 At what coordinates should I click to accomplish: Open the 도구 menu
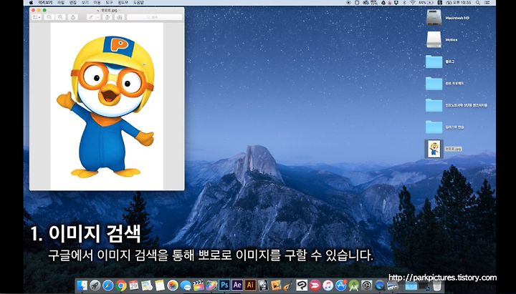109,2
